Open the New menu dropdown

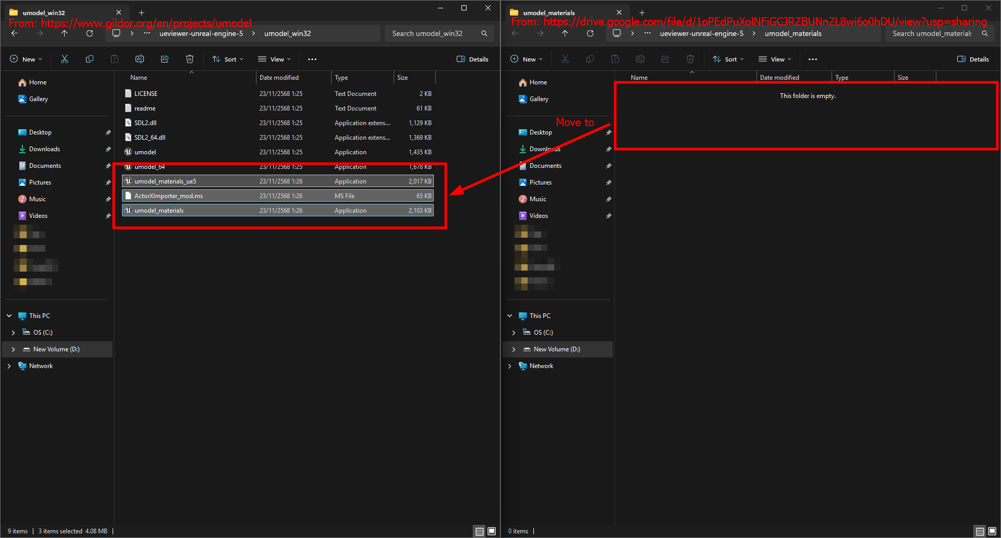click(x=26, y=59)
